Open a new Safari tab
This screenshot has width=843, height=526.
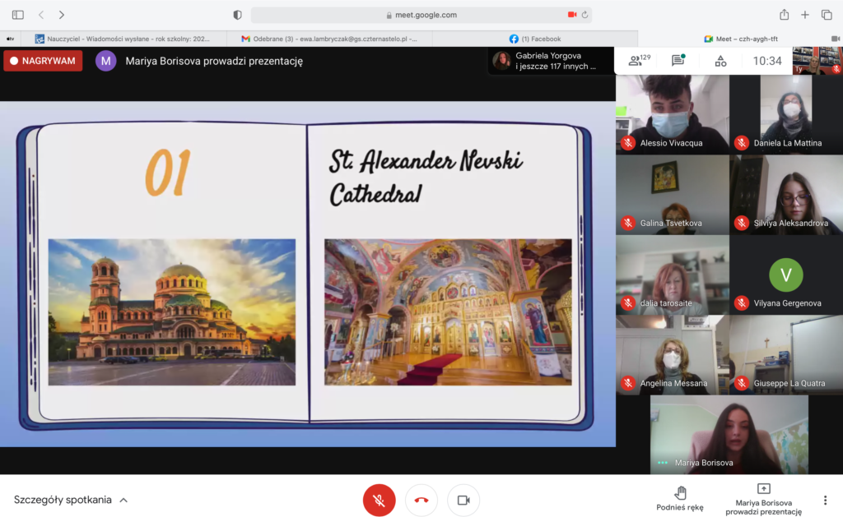pos(805,15)
